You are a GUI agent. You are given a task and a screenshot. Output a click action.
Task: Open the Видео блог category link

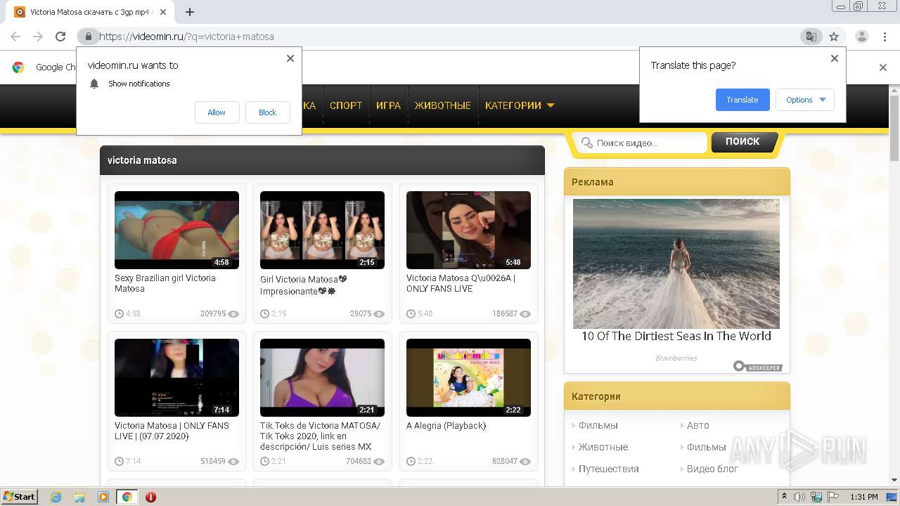click(x=712, y=469)
